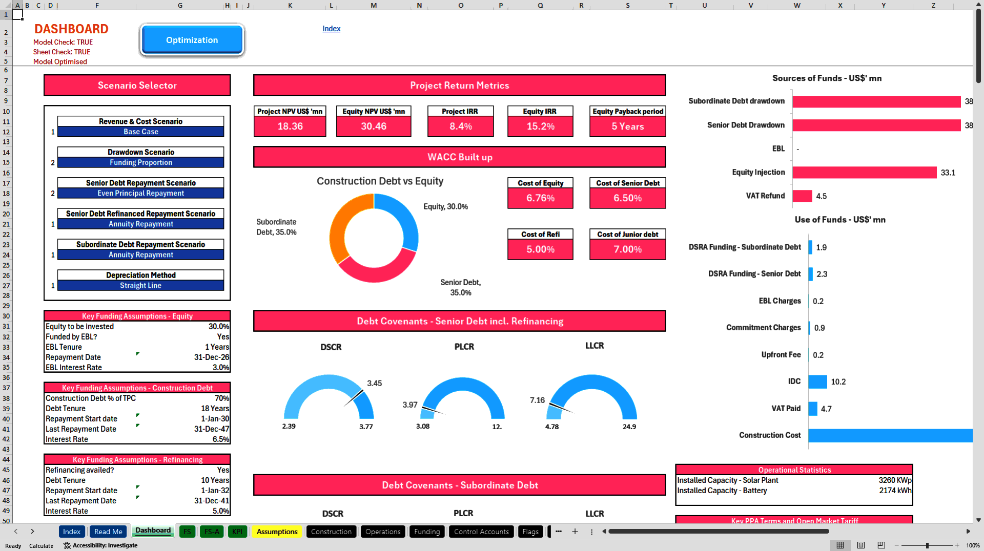Select Annuity Repayment under Senior Debt Refinanced
The image size is (984, 551).
pyautogui.click(x=140, y=224)
